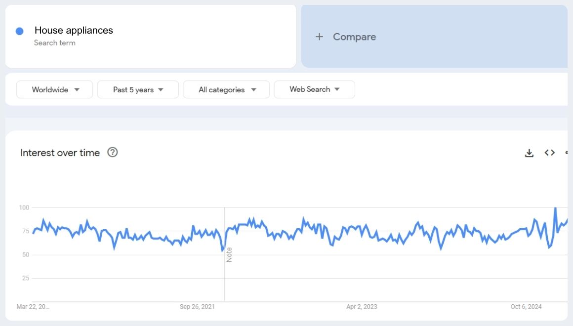
Task: Edit the House appliances search term
Action: (x=74, y=31)
